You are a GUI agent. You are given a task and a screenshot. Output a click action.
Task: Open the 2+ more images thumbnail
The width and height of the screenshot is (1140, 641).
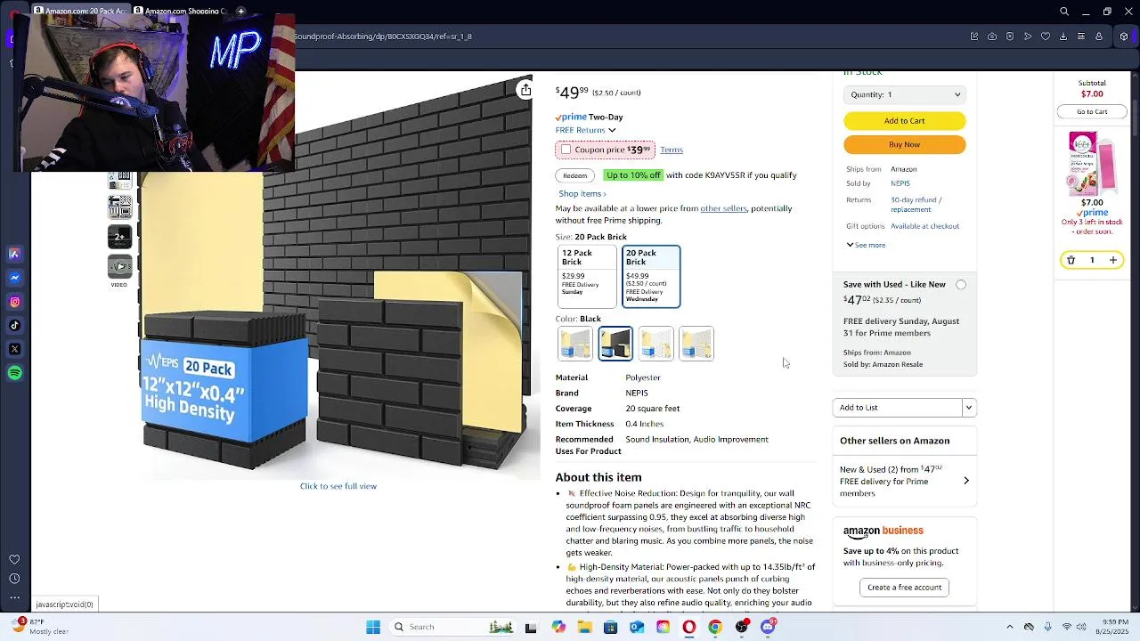point(119,237)
